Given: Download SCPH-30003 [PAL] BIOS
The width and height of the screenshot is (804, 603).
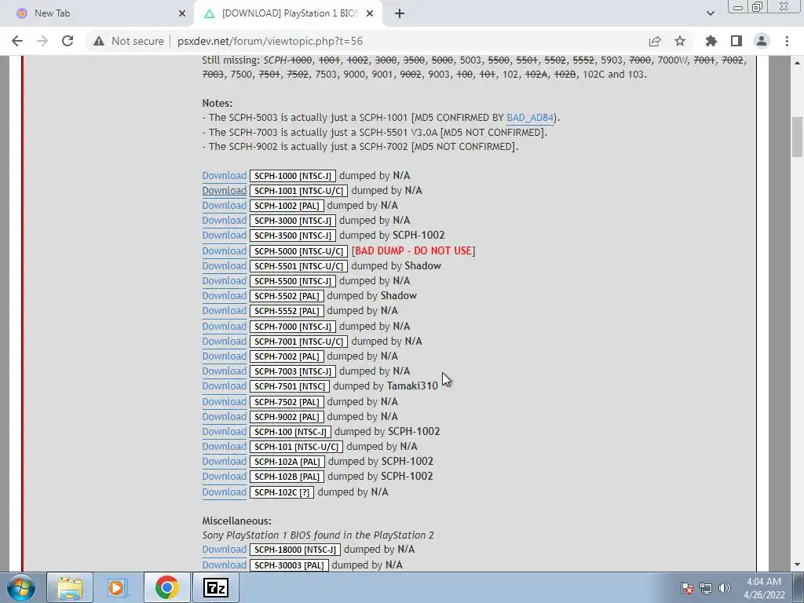Looking at the screenshot, I should (x=224, y=565).
